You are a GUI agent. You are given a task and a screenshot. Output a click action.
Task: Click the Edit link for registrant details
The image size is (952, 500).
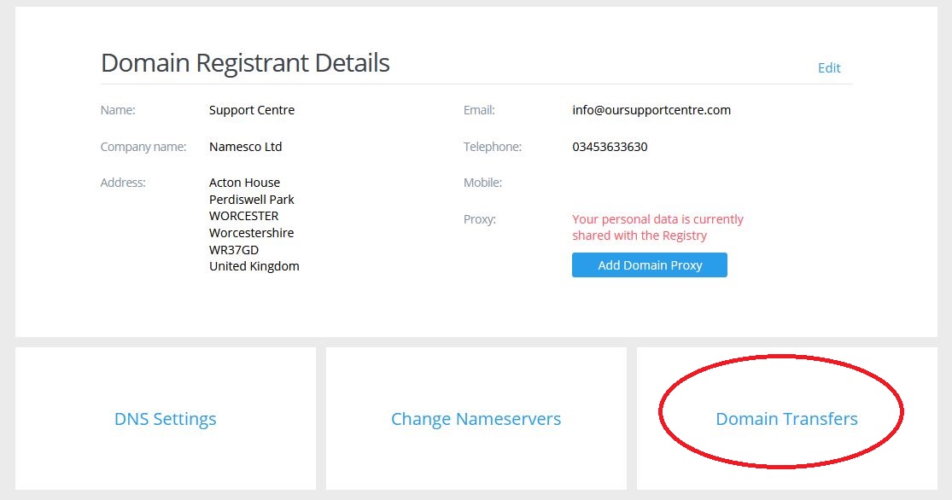click(x=829, y=68)
